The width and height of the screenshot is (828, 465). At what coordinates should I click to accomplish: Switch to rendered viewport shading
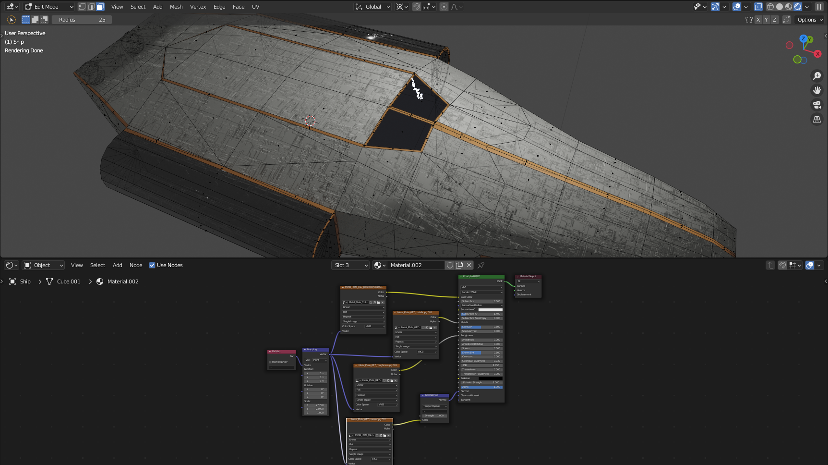pyautogui.click(x=798, y=7)
